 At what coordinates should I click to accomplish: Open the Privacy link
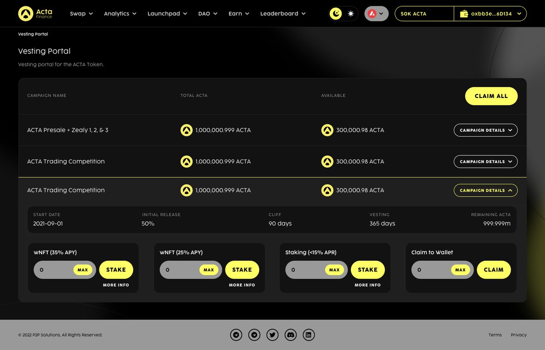[x=519, y=335]
